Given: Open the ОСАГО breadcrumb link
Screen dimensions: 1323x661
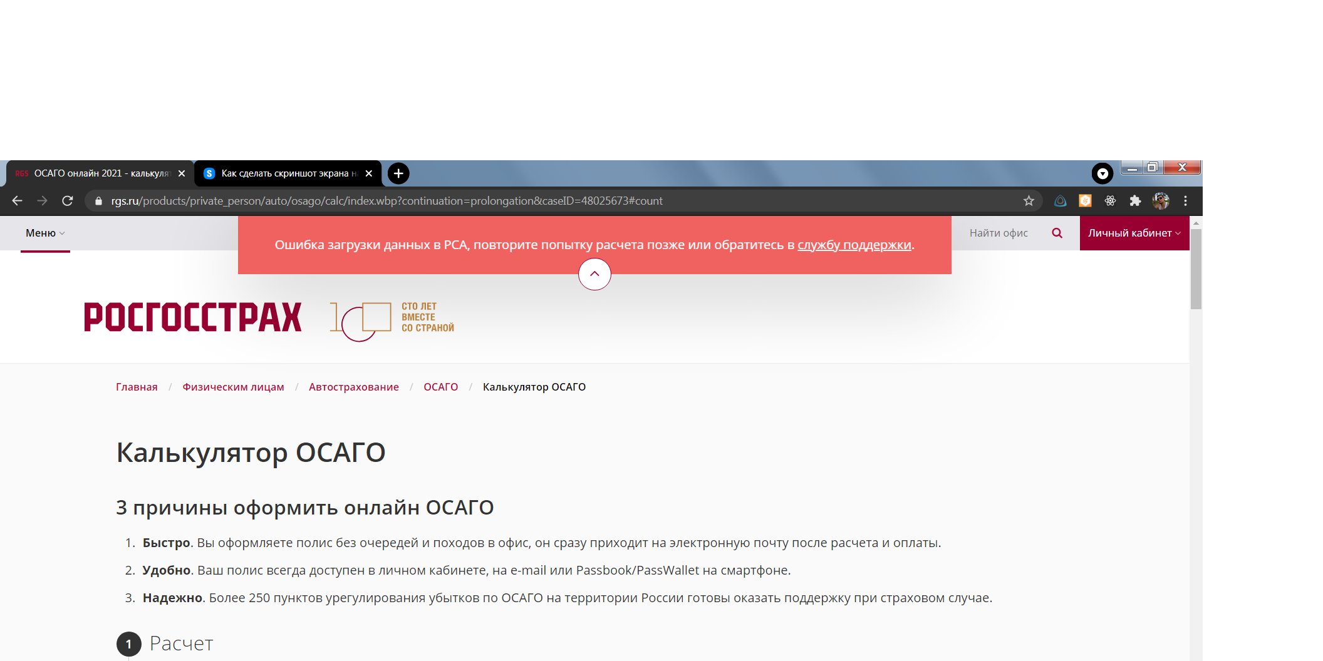Looking at the screenshot, I should coord(441,387).
